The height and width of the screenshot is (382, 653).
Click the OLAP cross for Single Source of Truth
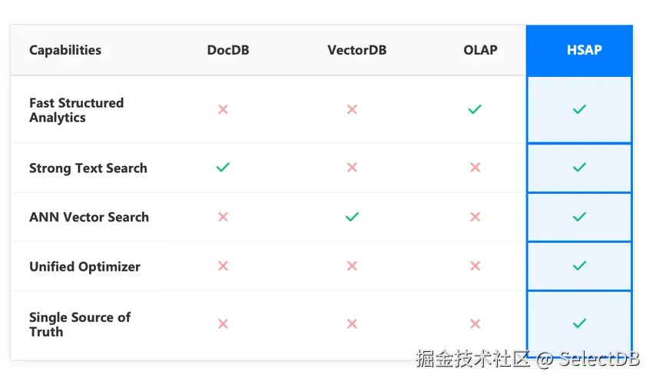pos(475,324)
